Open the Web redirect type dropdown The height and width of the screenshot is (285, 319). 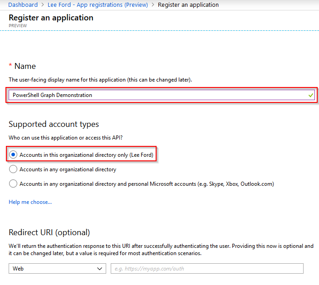point(57,269)
